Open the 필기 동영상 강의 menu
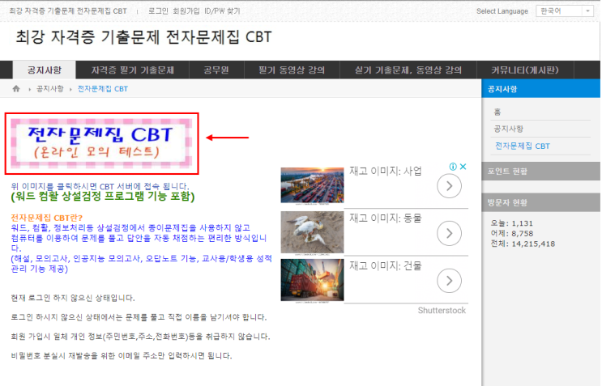The width and height of the screenshot is (602, 386). tap(292, 70)
